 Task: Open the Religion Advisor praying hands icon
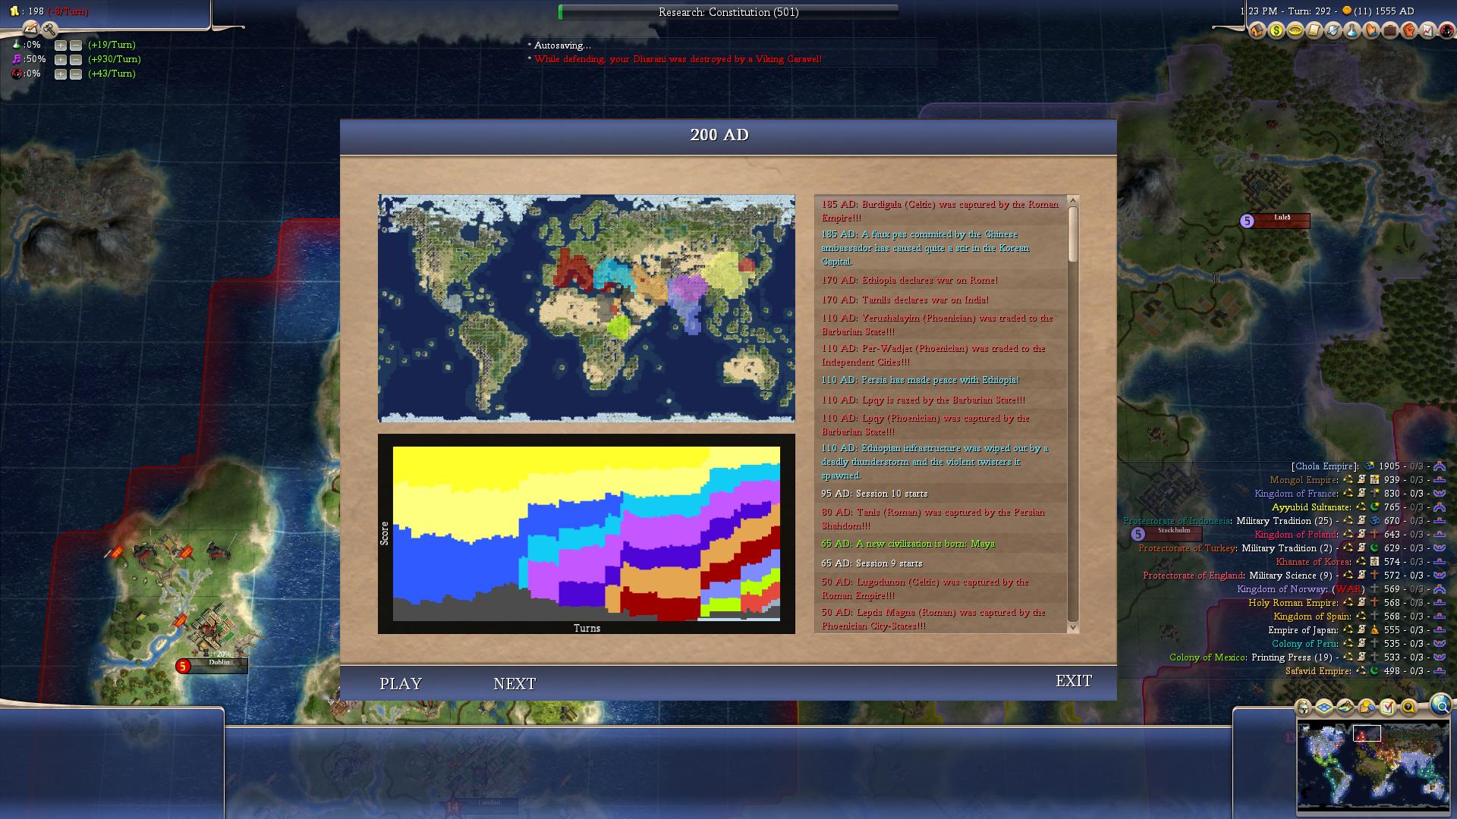1371,30
